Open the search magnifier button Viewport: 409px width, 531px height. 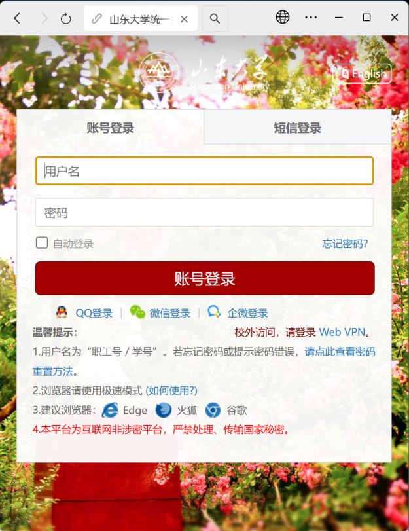[x=215, y=18]
